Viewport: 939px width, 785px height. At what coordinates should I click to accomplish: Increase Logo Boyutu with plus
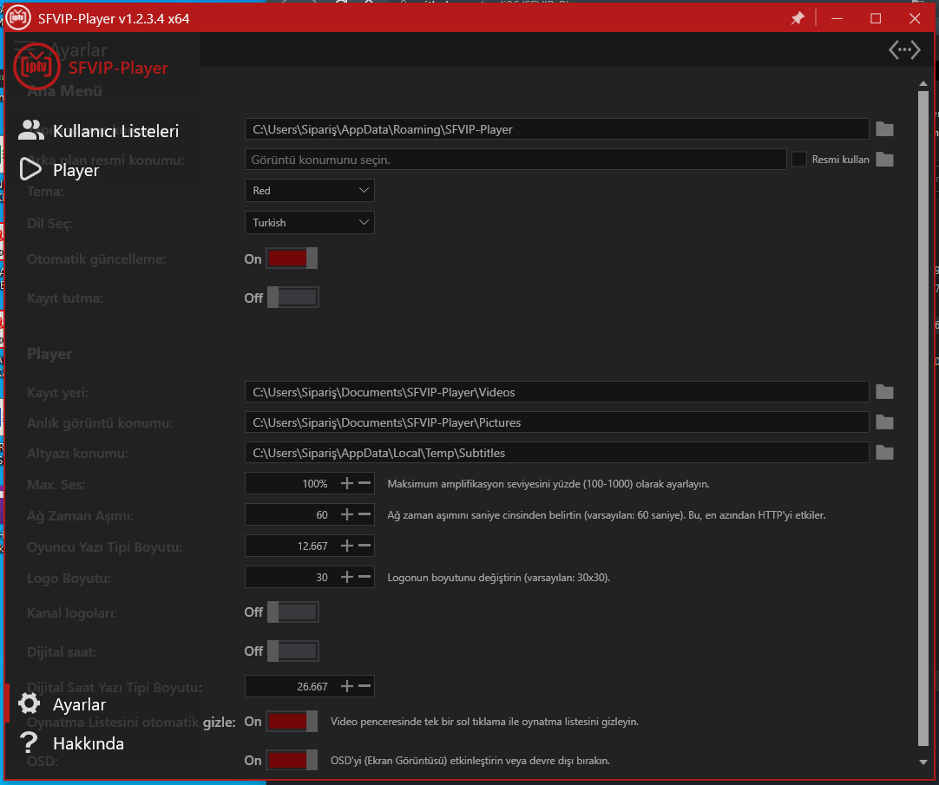click(347, 577)
